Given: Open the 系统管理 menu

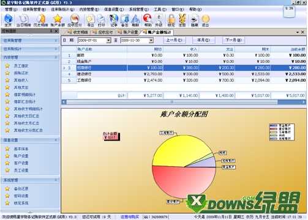Looking at the screenshot, I should click(139, 9).
